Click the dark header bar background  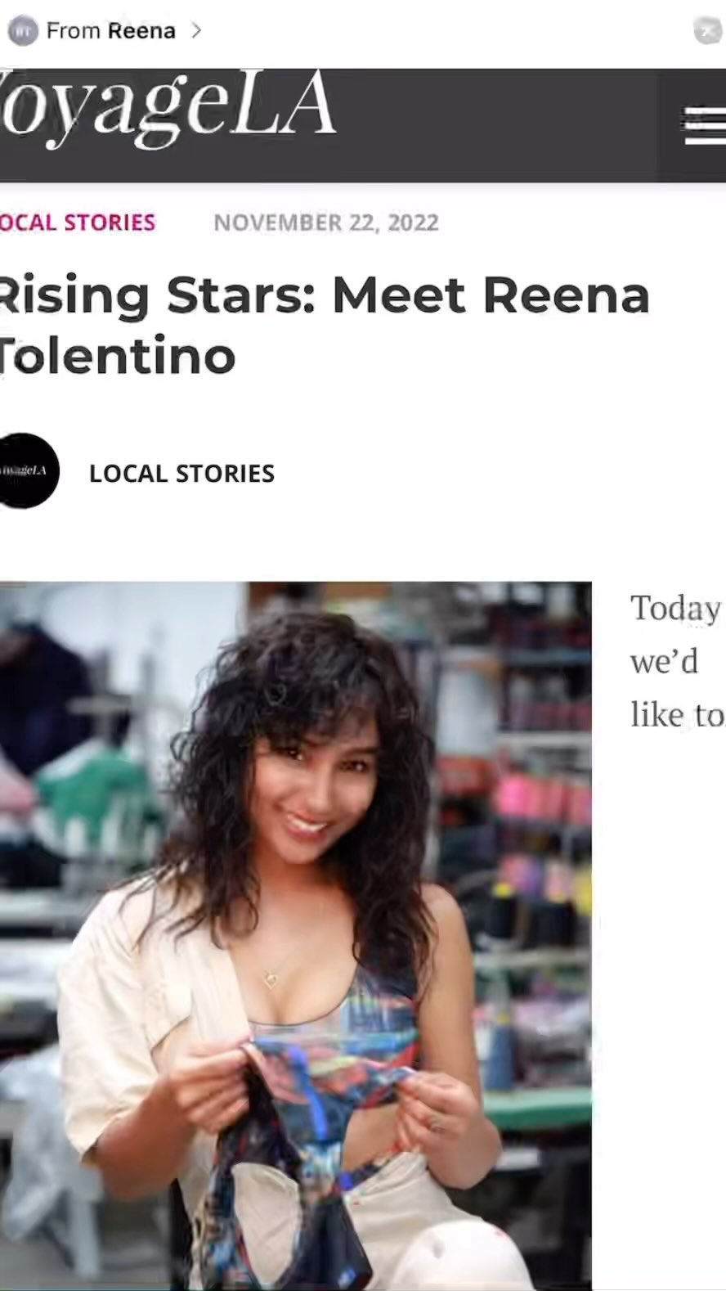[x=491, y=126]
